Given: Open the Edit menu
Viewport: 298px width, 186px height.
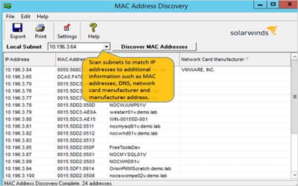Looking at the screenshot, I should (25, 16).
